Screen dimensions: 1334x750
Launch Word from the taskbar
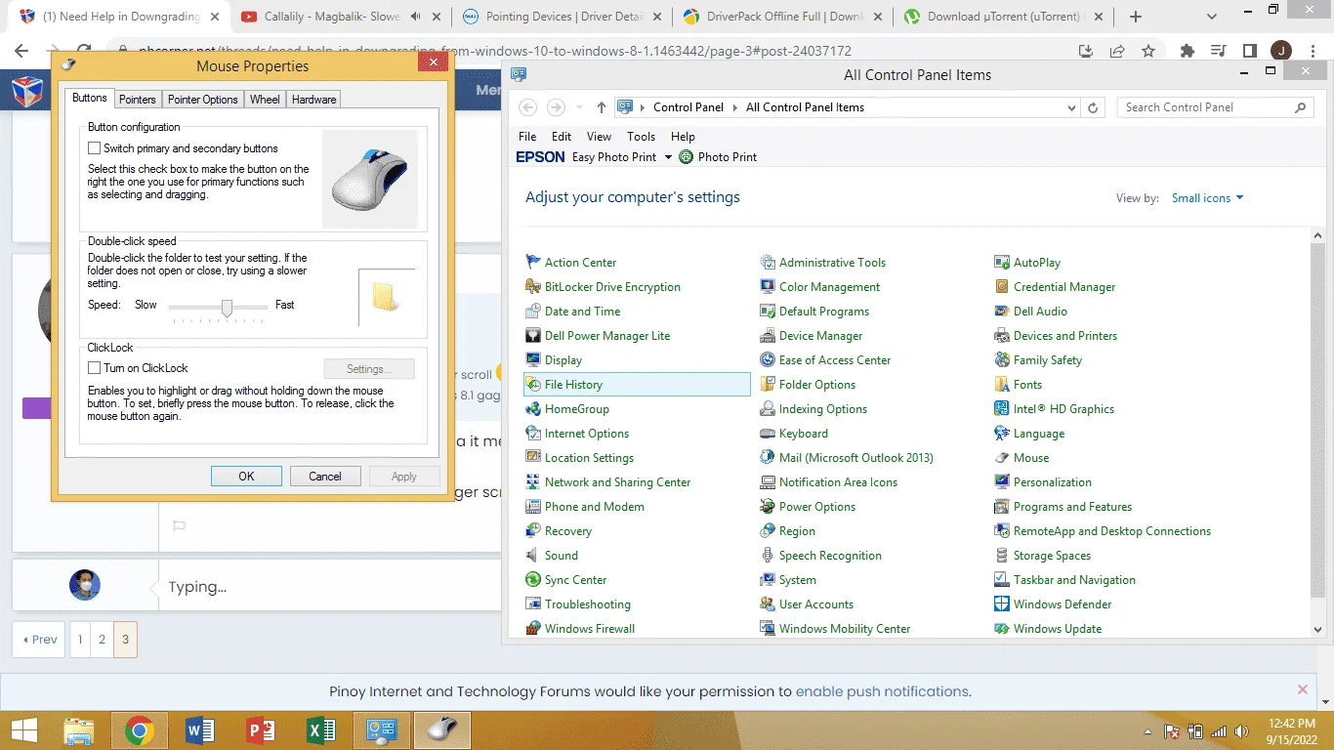point(200,730)
